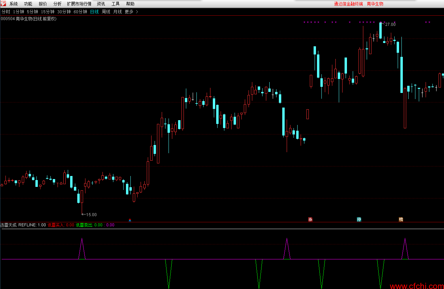Open the 资讯 menu
This screenshot has height=289, width=444.
point(101,4)
